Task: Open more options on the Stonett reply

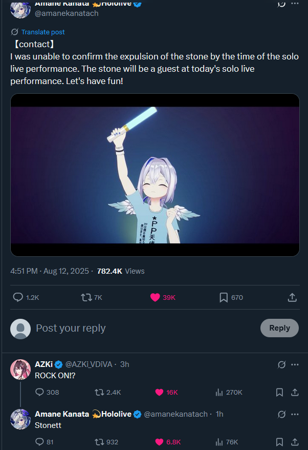Action: 295,414
